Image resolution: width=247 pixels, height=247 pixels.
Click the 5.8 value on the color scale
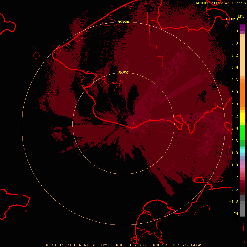tap(235, 92)
